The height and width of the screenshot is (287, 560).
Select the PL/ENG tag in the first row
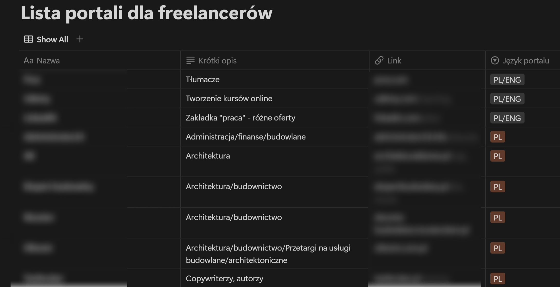pyautogui.click(x=507, y=79)
